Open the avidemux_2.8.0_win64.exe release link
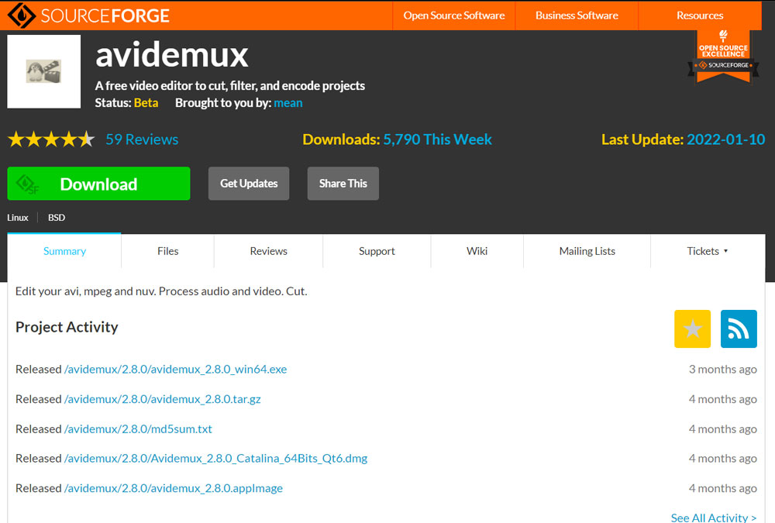775x523 pixels. (x=175, y=370)
